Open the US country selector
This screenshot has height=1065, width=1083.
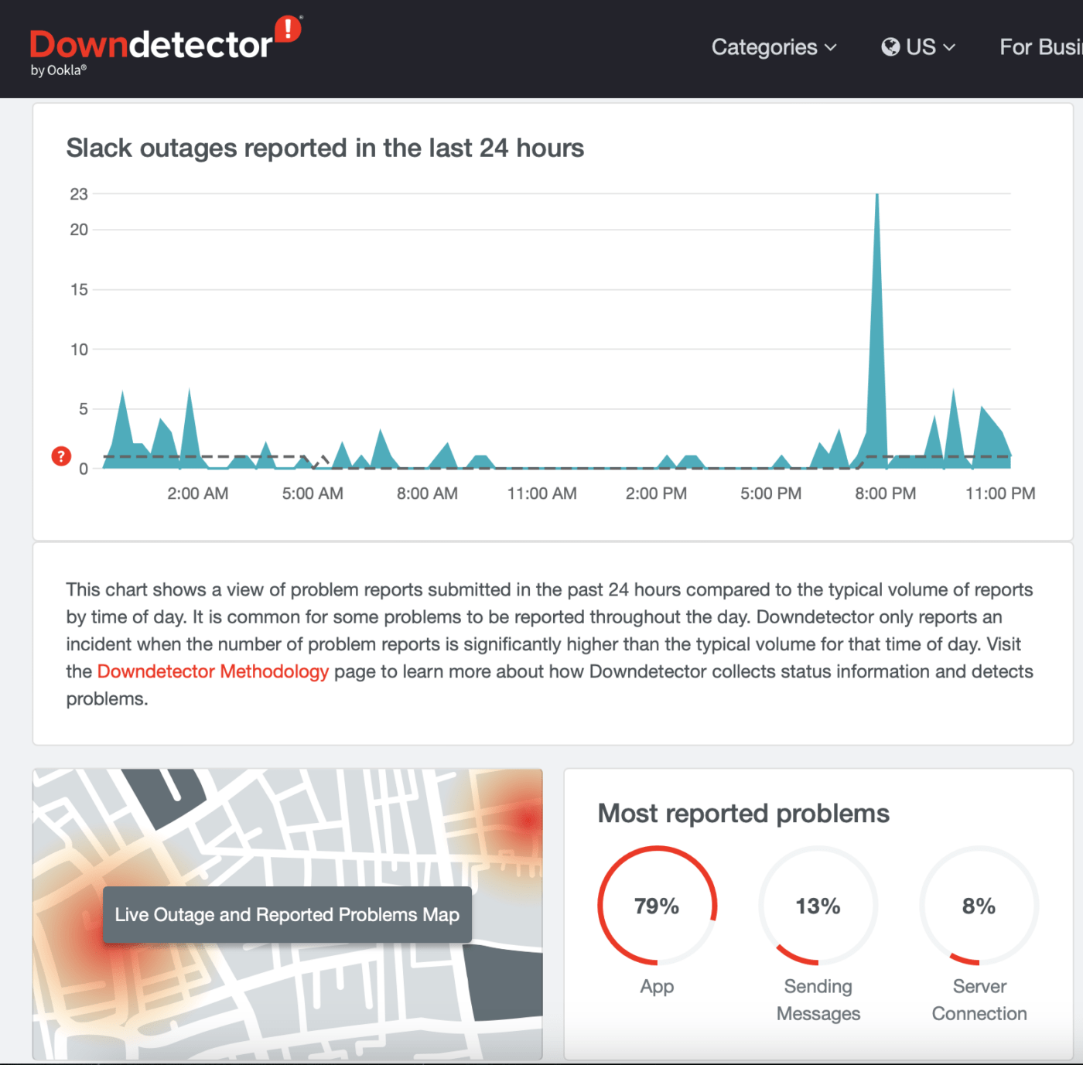click(x=918, y=47)
